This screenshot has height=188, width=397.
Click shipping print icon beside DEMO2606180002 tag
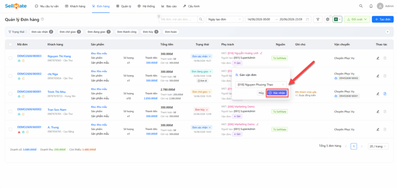point(336,78)
